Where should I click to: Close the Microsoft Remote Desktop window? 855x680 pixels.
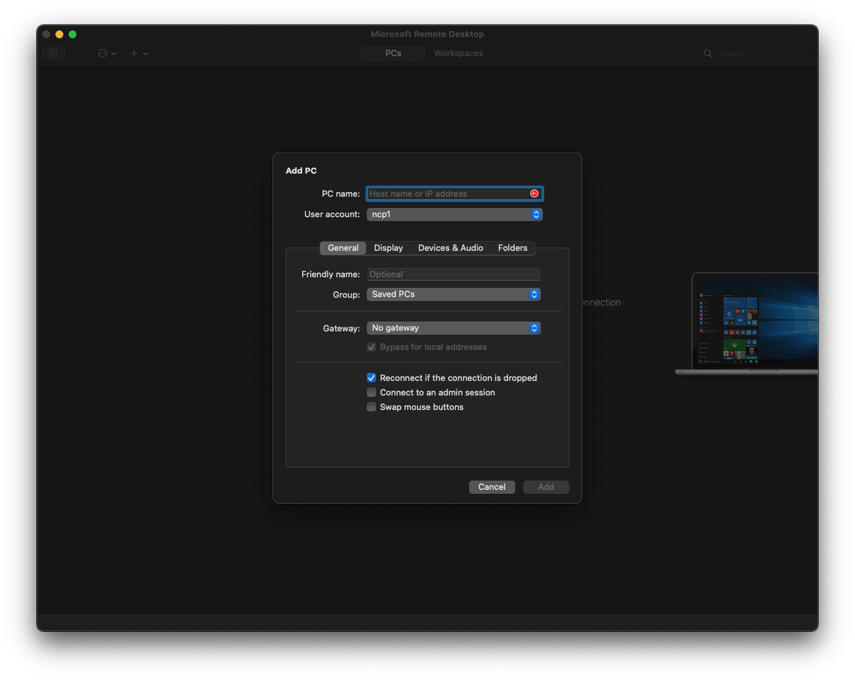46,34
